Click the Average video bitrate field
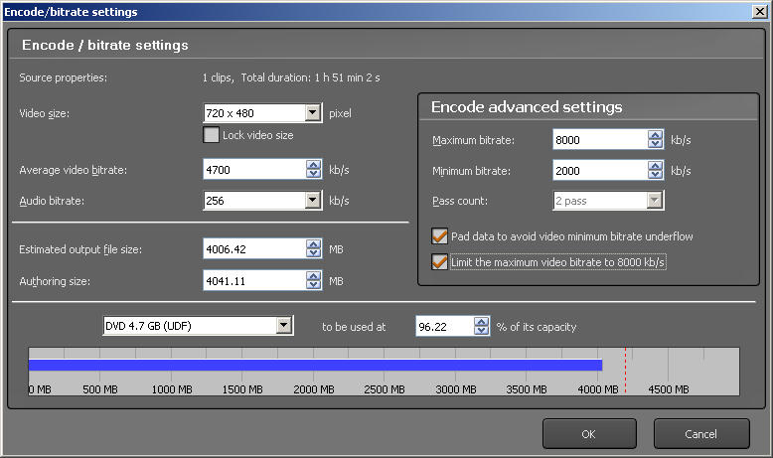Image resolution: width=773 pixels, height=458 pixels. (x=253, y=170)
